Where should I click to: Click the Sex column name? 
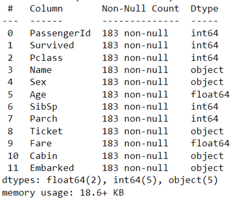point(38,82)
